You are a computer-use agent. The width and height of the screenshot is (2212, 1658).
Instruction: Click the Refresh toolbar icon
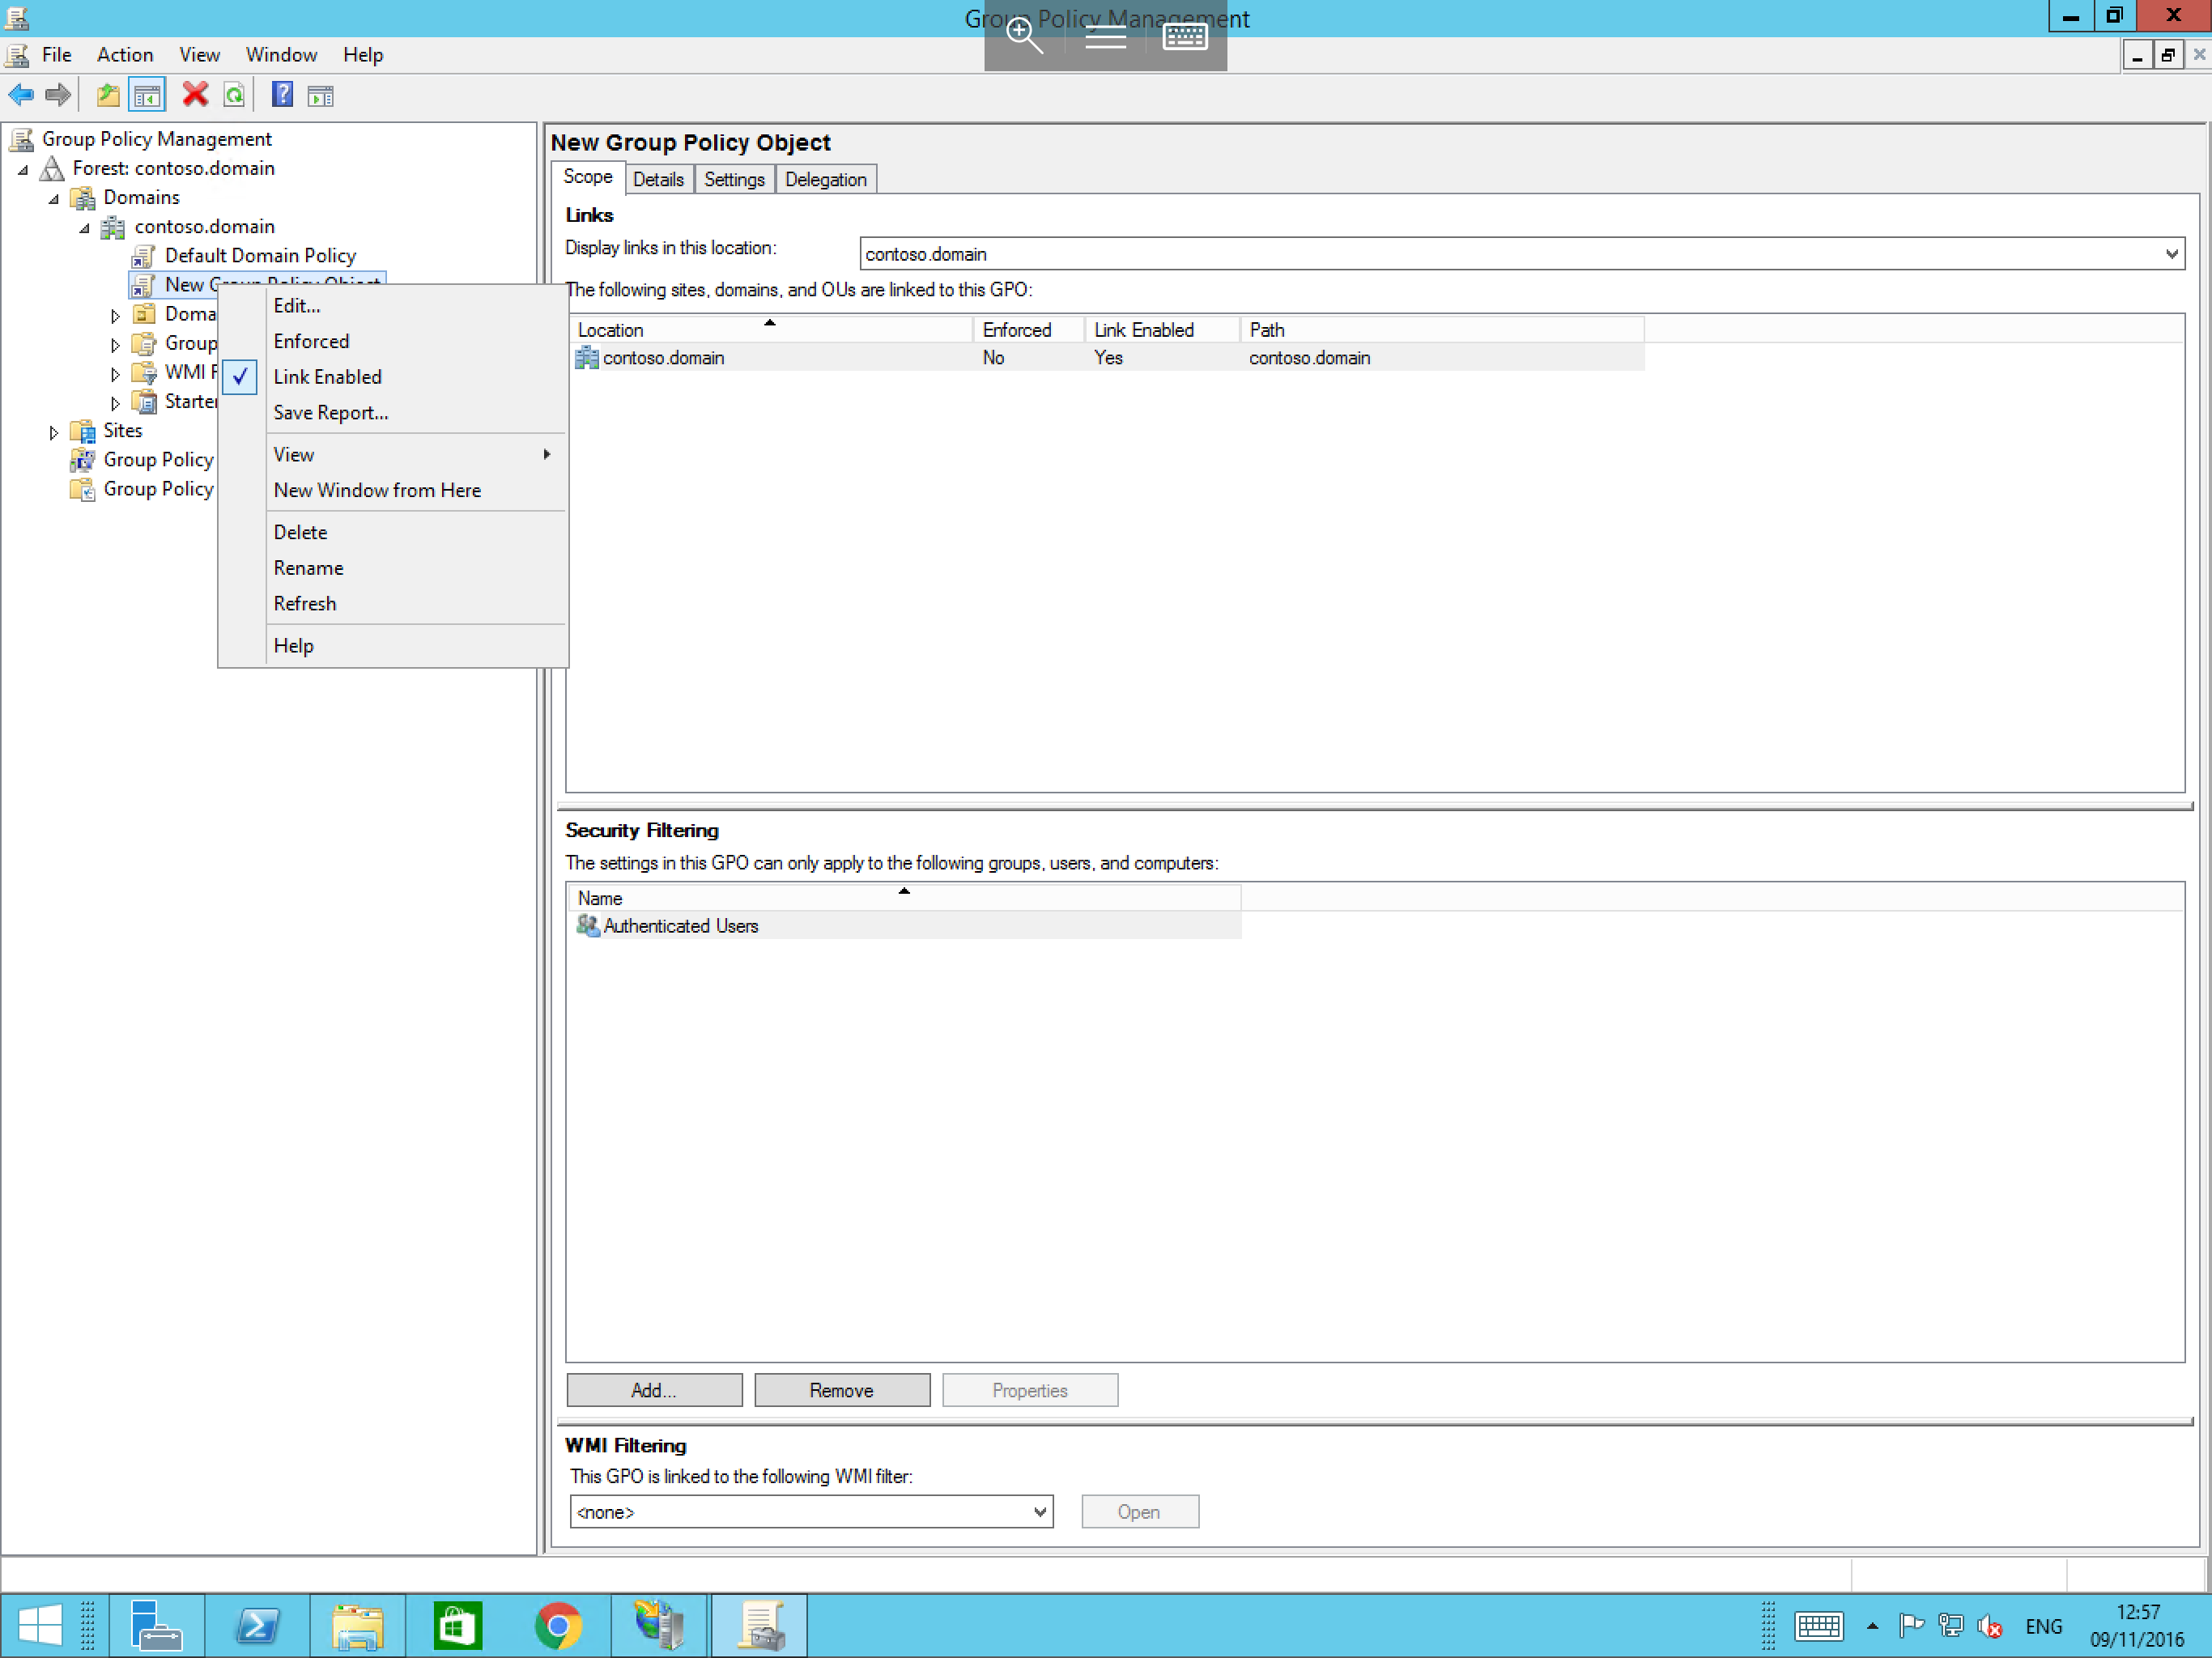point(234,95)
